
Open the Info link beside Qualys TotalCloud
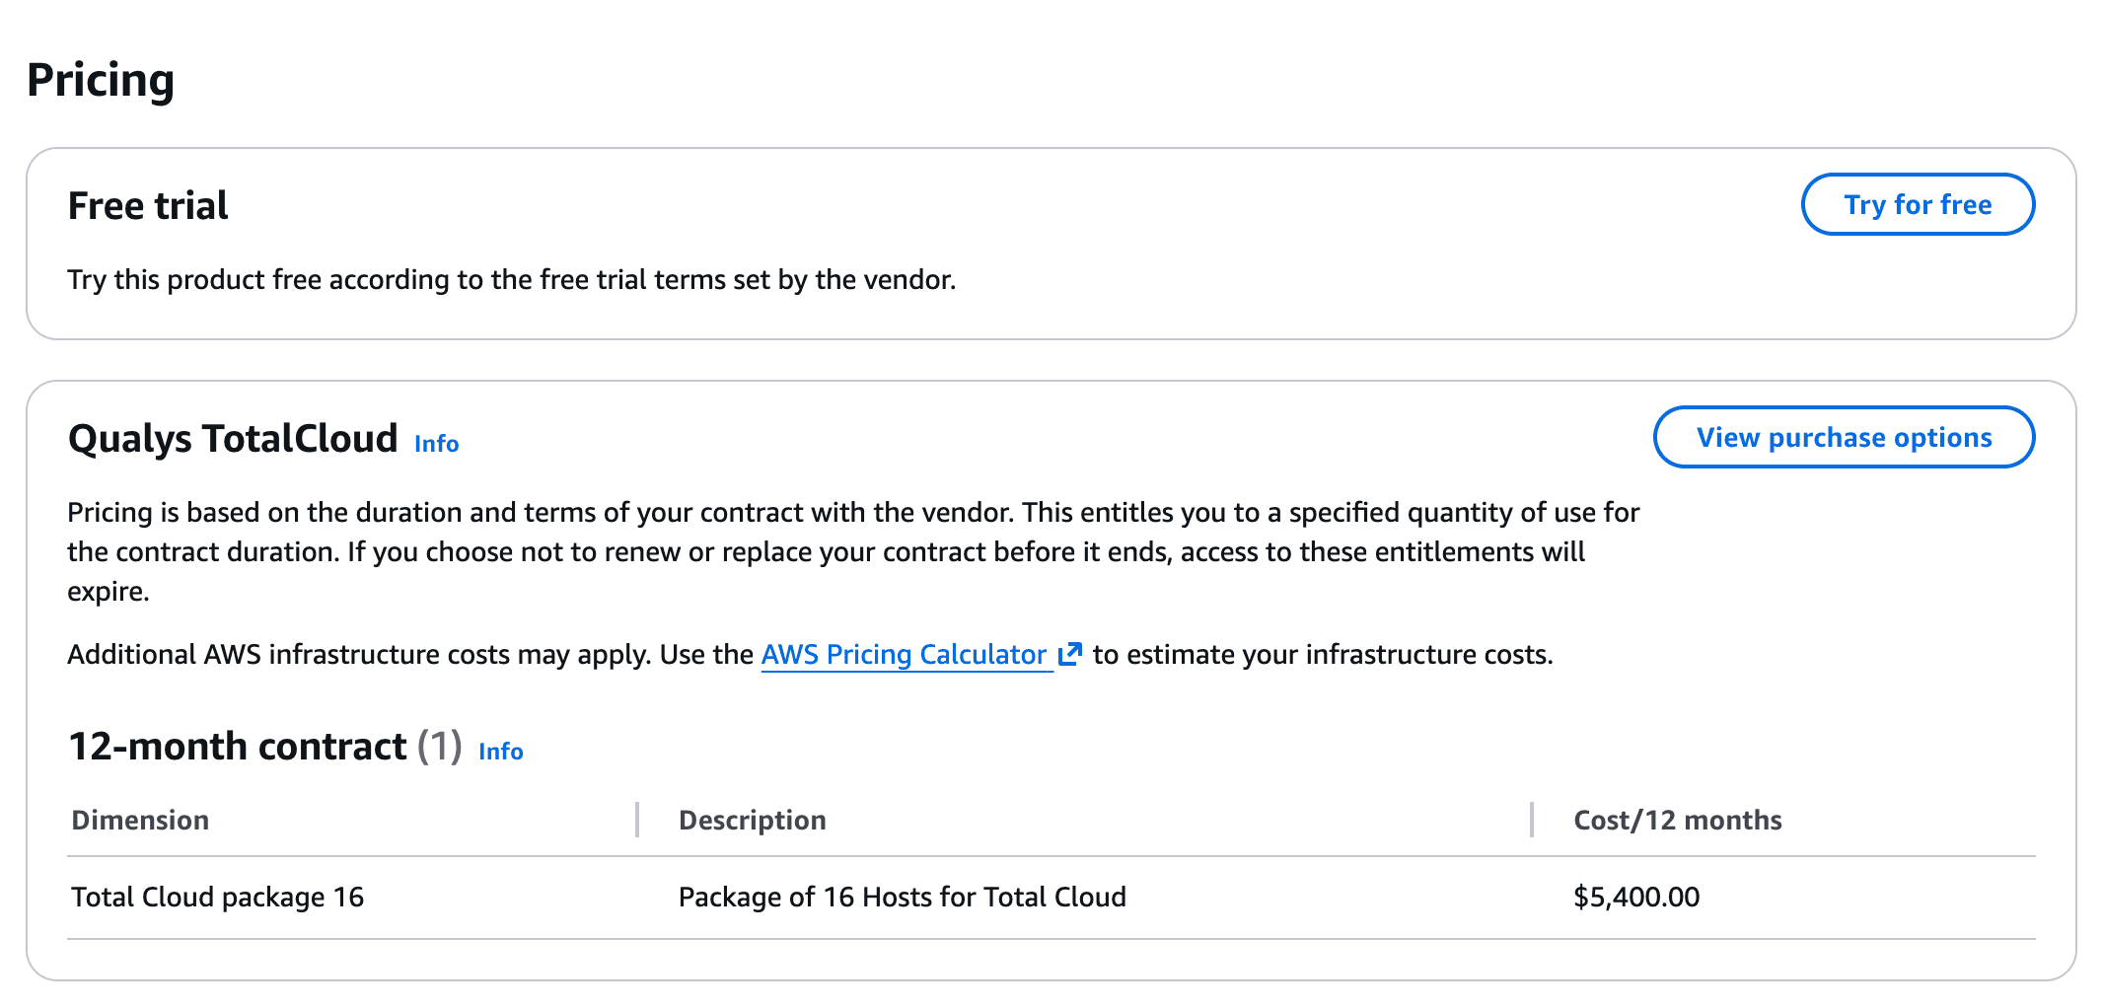click(x=436, y=444)
